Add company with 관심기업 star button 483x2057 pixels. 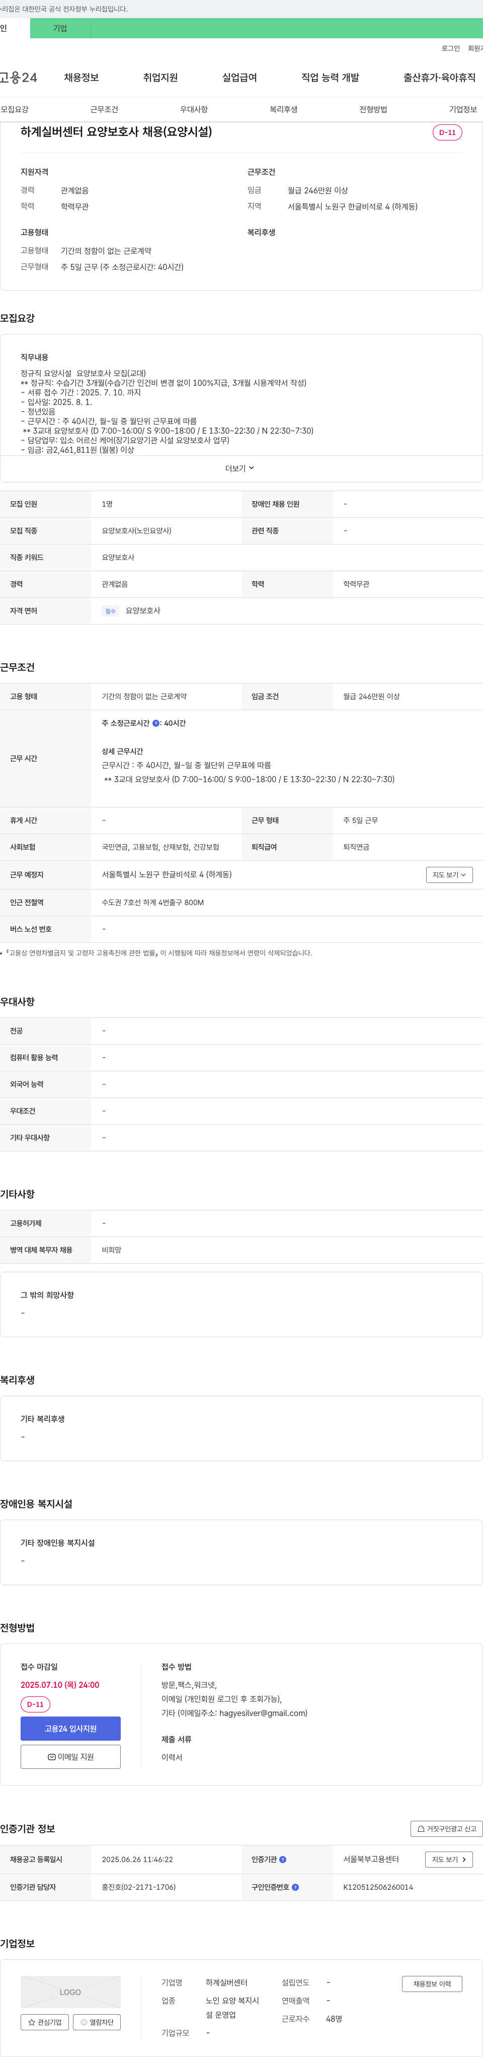click(45, 2023)
